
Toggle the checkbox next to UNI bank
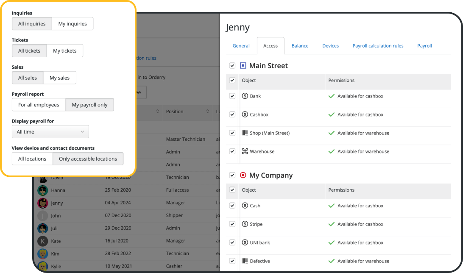click(x=232, y=242)
